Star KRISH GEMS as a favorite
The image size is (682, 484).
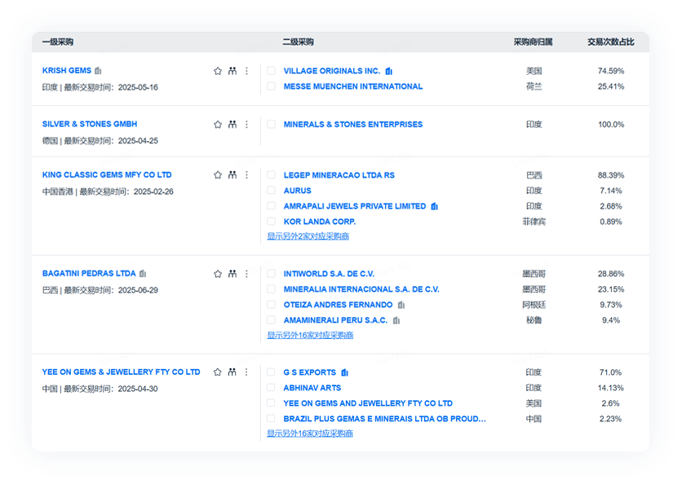(x=218, y=71)
